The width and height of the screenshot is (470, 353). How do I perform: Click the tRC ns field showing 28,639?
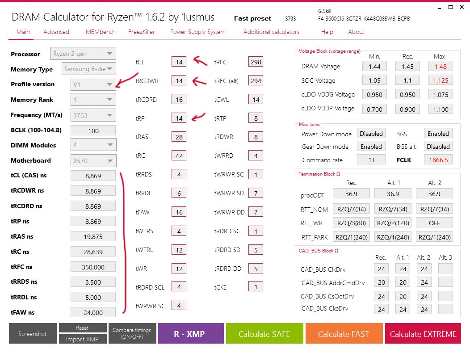(93, 252)
